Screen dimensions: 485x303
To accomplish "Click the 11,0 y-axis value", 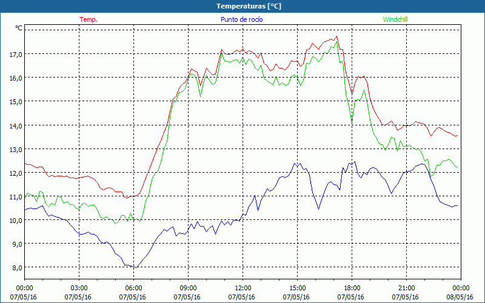I will click(x=16, y=196).
